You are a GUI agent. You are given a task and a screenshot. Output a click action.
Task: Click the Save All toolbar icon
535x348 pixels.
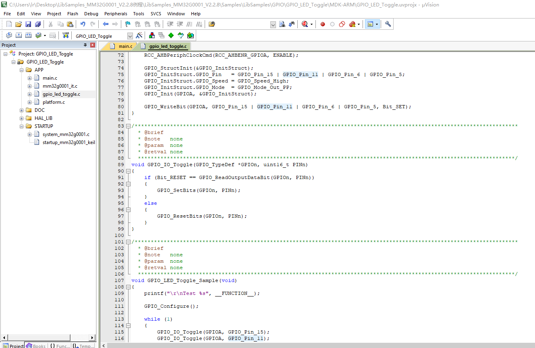point(38,24)
